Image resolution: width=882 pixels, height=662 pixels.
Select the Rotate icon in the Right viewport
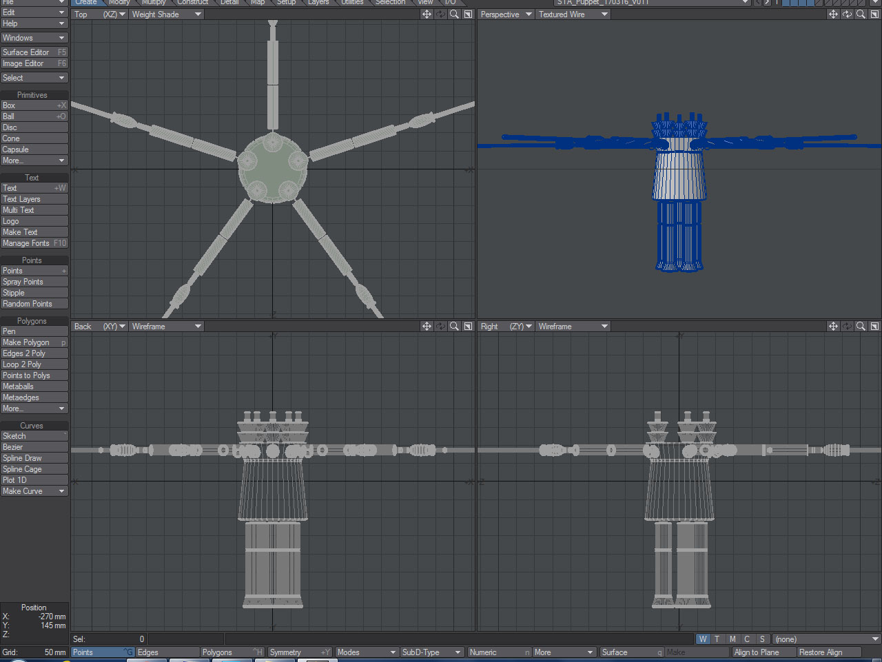pyautogui.click(x=847, y=326)
